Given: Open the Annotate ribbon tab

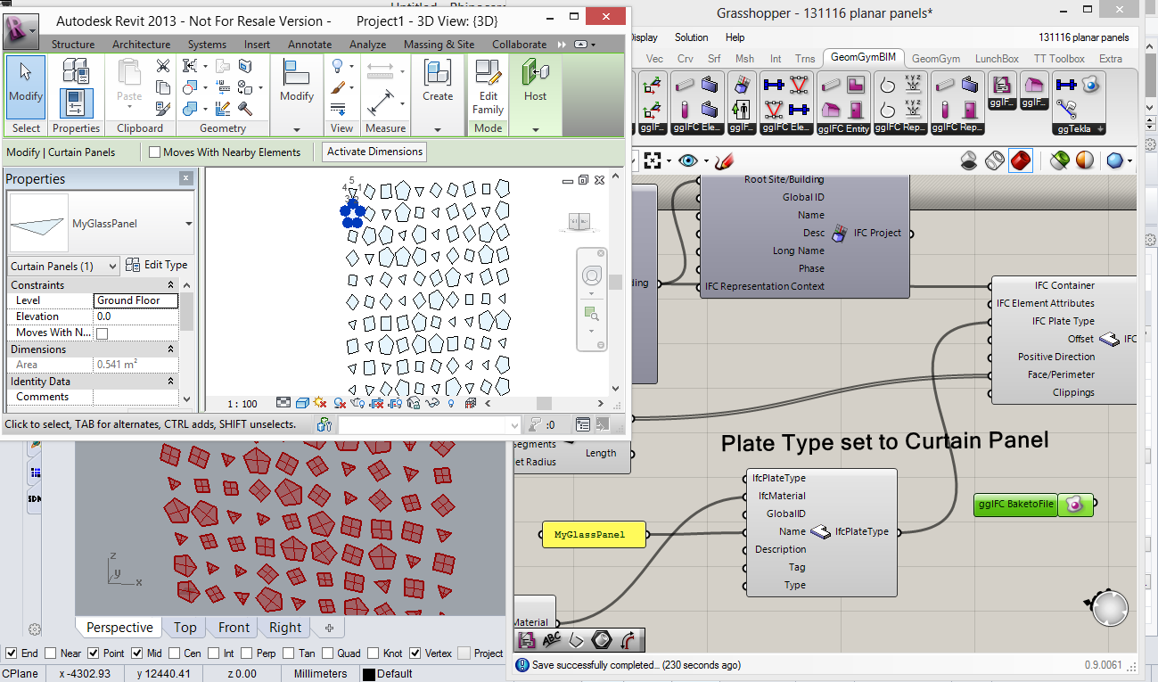Looking at the screenshot, I should point(310,45).
